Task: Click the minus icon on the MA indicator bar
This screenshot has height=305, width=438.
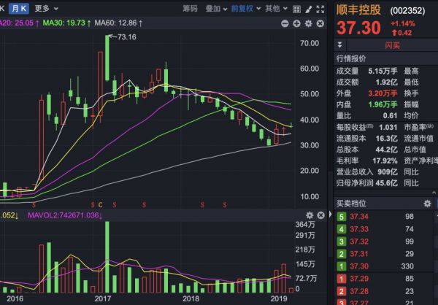Action: tap(283, 23)
